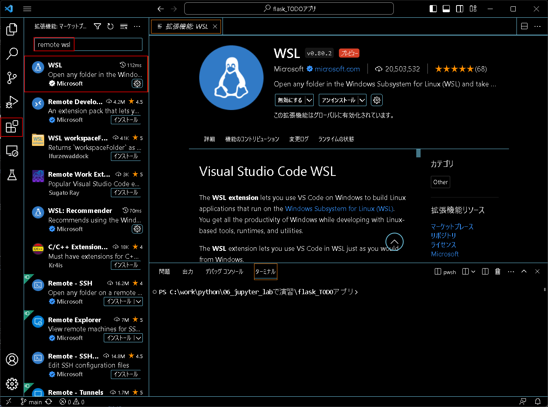Toggle the secondary side bar visibility
This screenshot has width=548, height=407.
(x=460, y=9)
